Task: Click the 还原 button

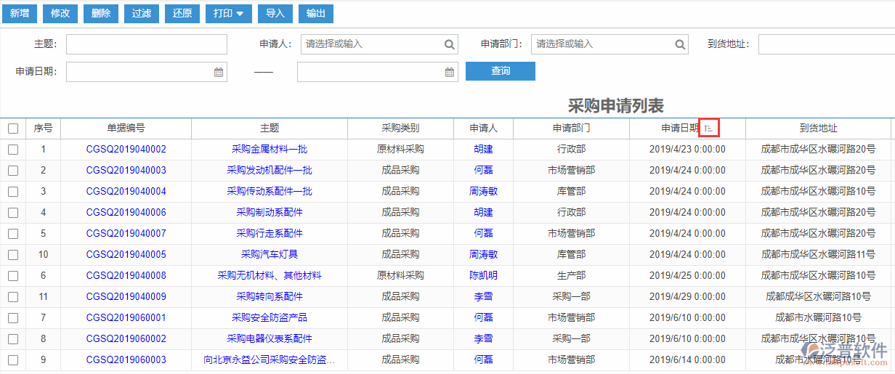Action: [182, 13]
